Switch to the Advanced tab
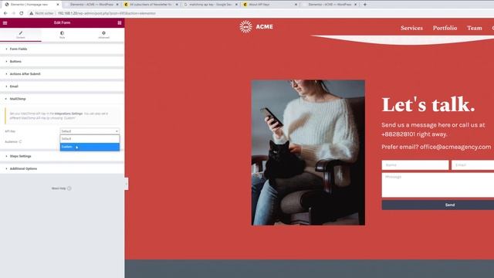 [103, 35]
